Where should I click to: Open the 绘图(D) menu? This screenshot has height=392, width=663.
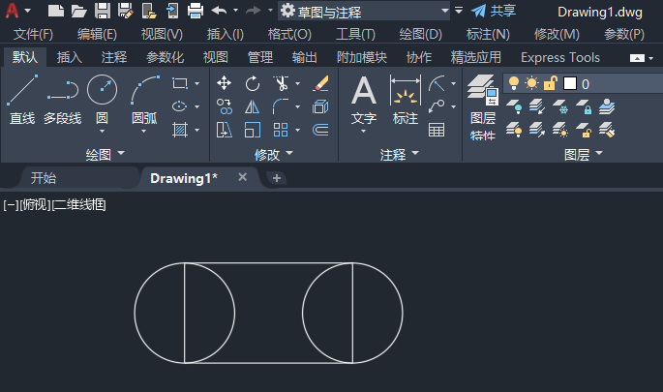pos(421,34)
